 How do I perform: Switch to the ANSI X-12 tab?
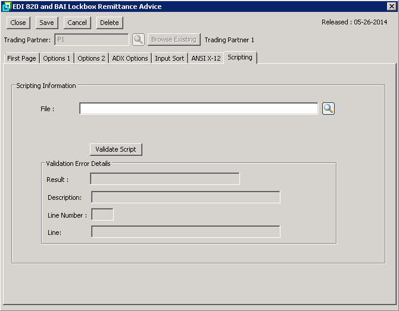click(x=206, y=58)
